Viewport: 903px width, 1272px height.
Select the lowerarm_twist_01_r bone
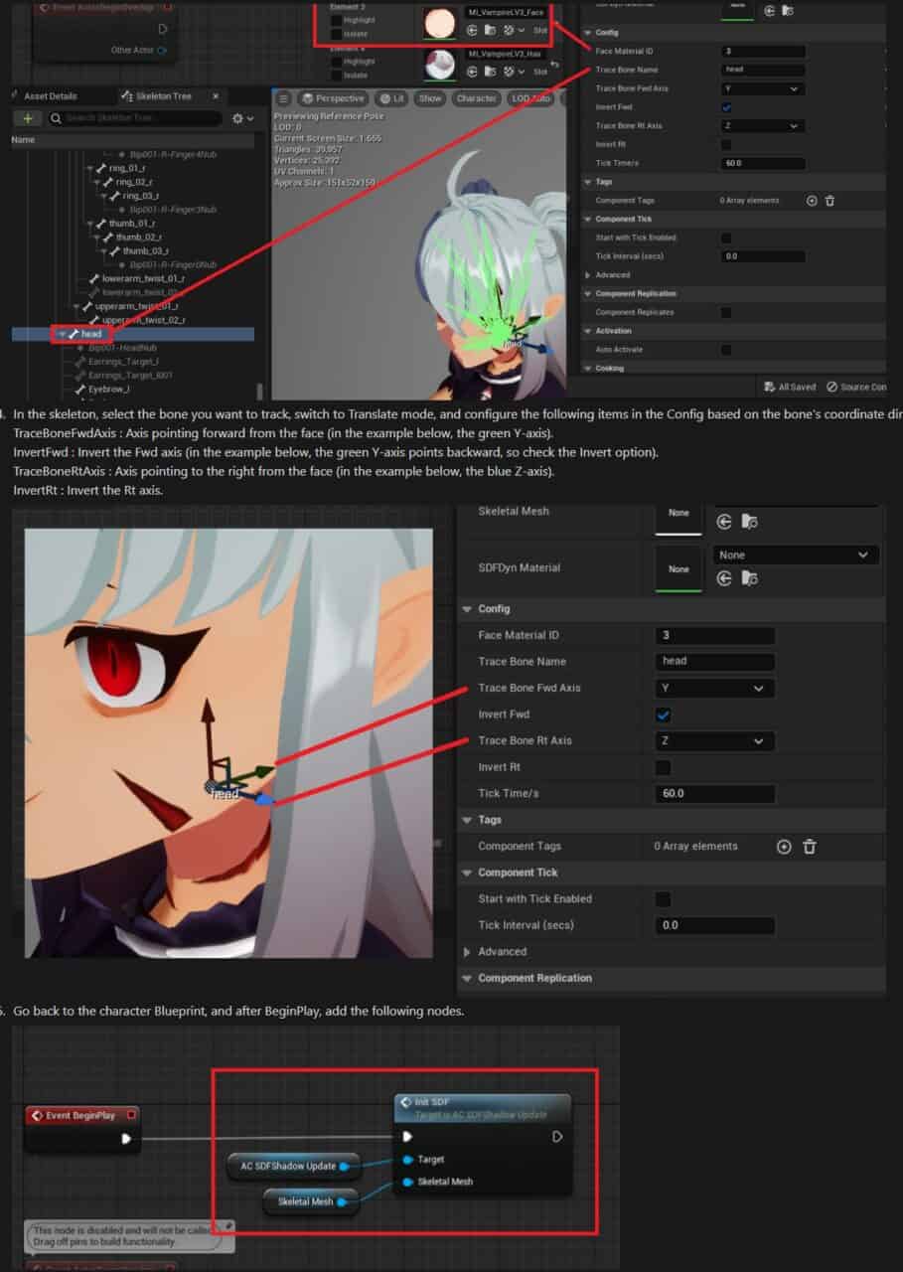click(143, 279)
